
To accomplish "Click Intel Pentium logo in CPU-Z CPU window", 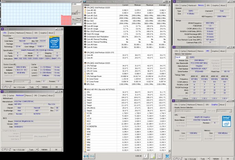I will click(54, 42).
